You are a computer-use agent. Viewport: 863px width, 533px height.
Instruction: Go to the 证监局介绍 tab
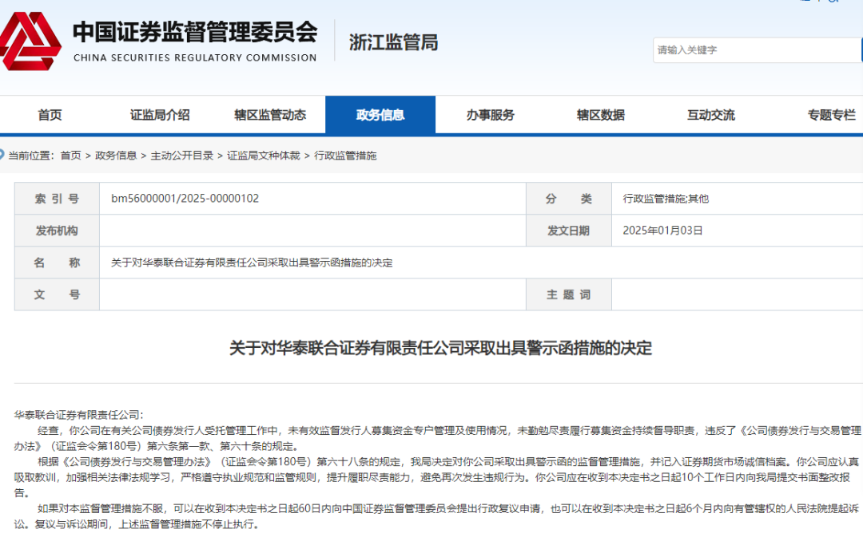click(x=160, y=115)
